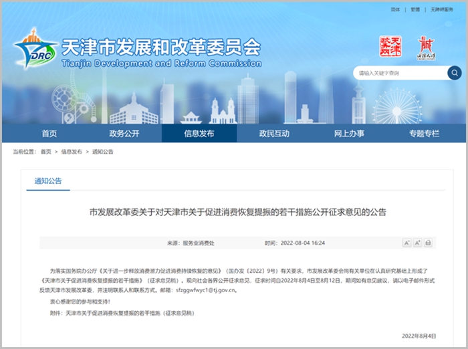Open 无障碍服务 accessibility service
This screenshot has width=468, height=349.
[441, 10]
